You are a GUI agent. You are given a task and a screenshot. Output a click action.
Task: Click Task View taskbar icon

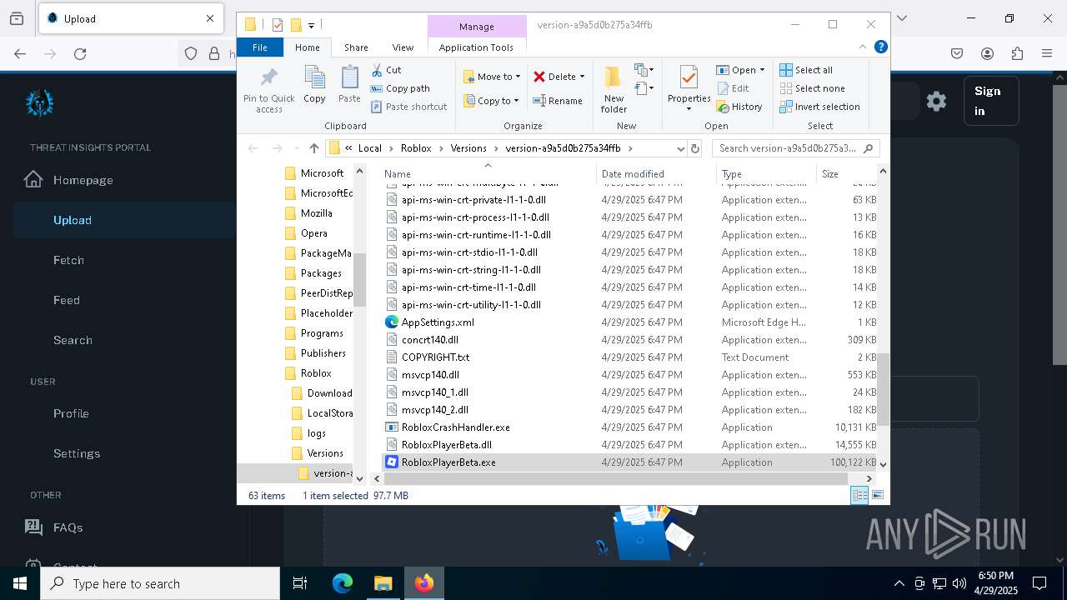[300, 583]
